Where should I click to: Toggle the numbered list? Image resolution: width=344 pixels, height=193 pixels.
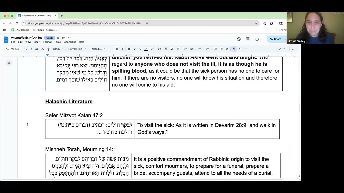click(207, 49)
